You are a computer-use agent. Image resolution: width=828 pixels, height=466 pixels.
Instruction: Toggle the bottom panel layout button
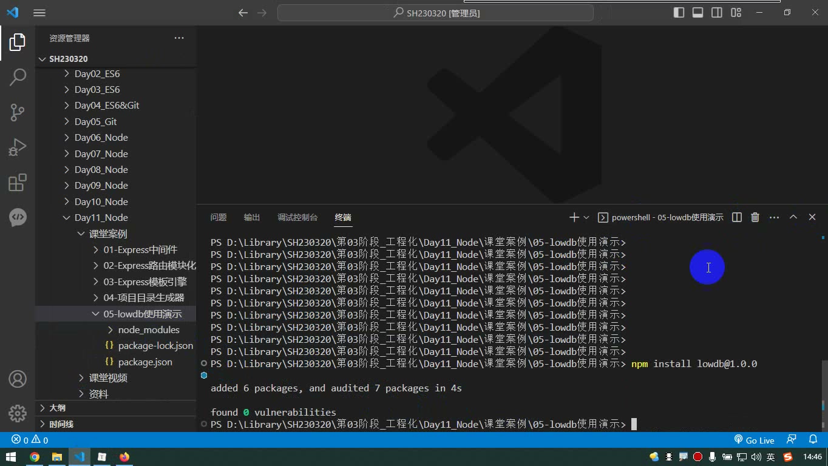tap(698, 13)
